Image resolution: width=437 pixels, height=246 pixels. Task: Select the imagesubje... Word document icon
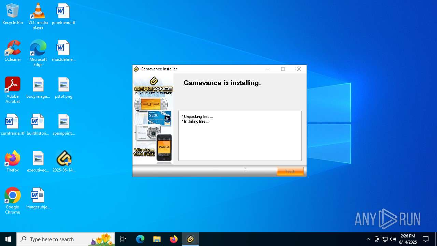point(38,199)
